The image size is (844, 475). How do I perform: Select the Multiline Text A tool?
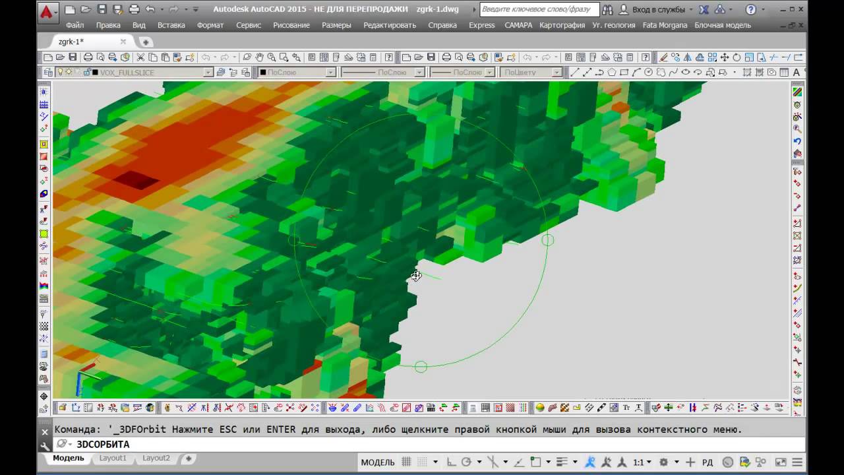797,73
